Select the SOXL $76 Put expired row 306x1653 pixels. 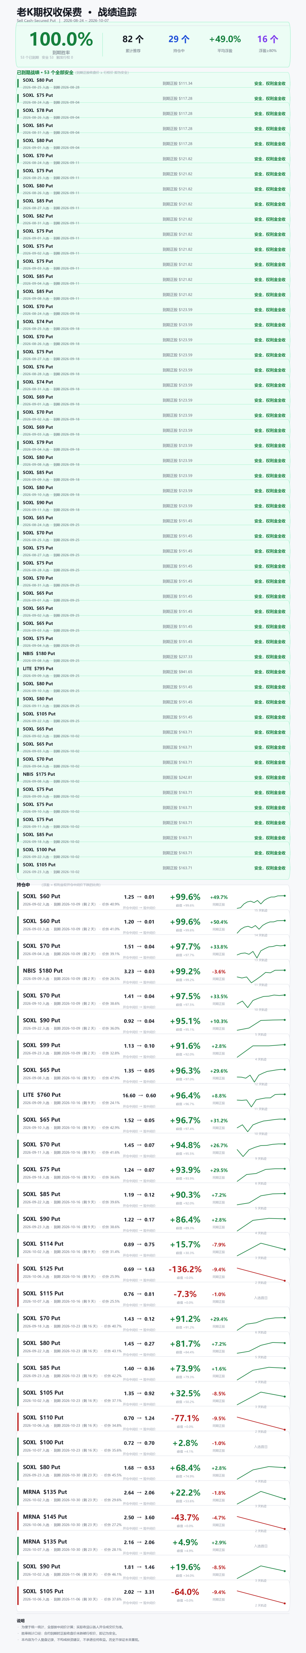(153, 370)
